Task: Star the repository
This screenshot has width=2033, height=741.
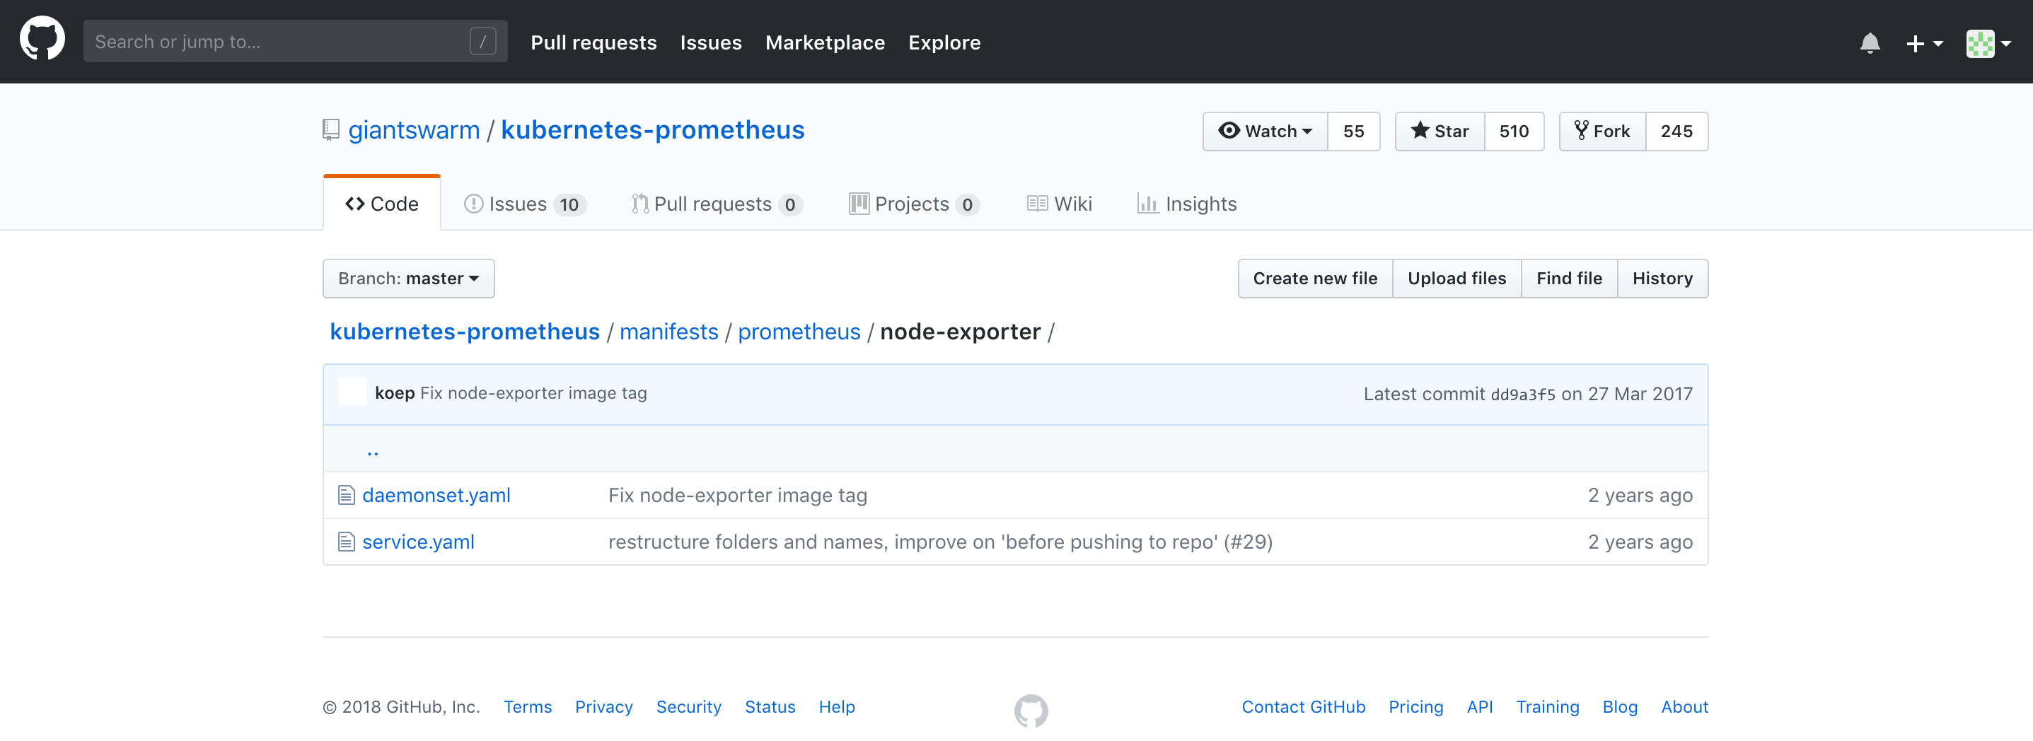Action: (1440, 131)
